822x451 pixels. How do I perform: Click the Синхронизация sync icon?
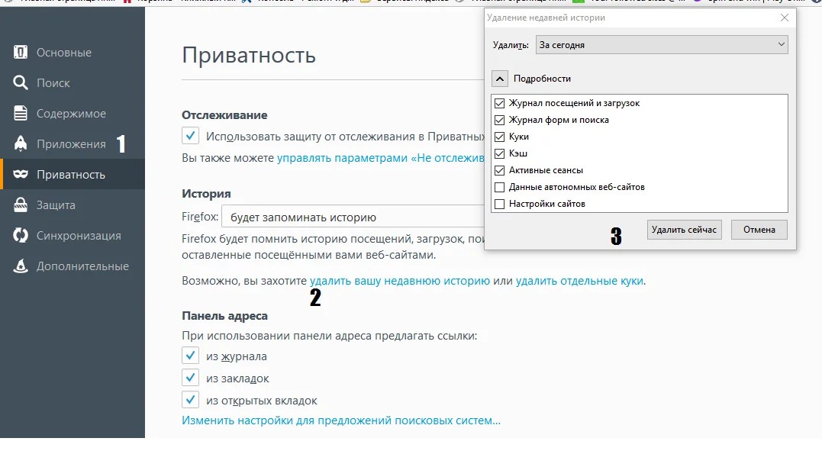[x=21, y=235]
